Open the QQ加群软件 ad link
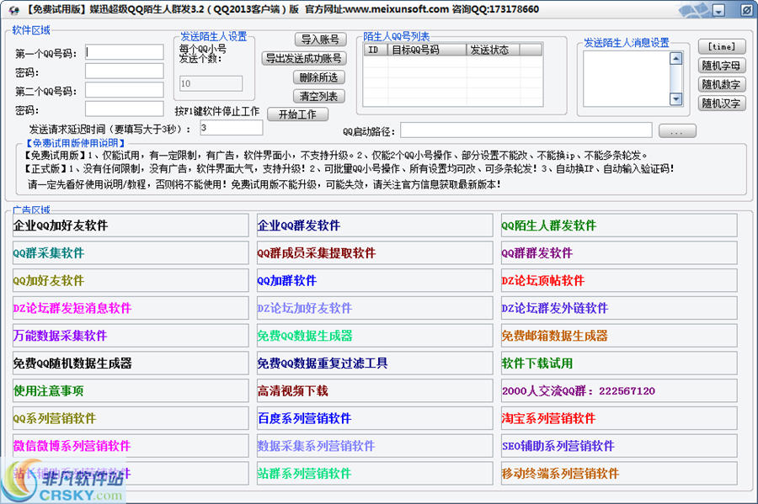758x504 pixels. pyautogui.click(x=375, y=280)
